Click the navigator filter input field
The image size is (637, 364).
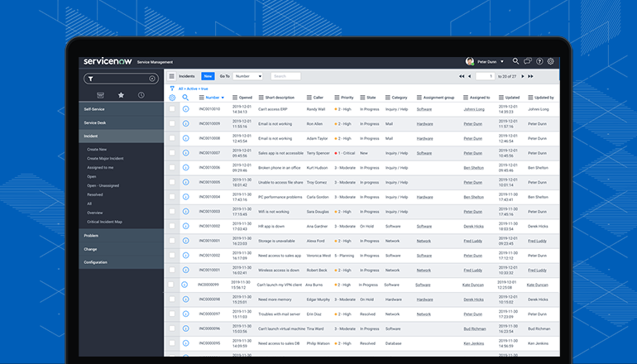tap(121, 79)
